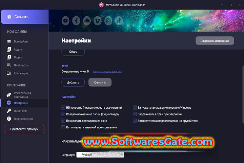Toggle HD качество checkbox
The width and height of the screenshot is (244, 163).
63,107
